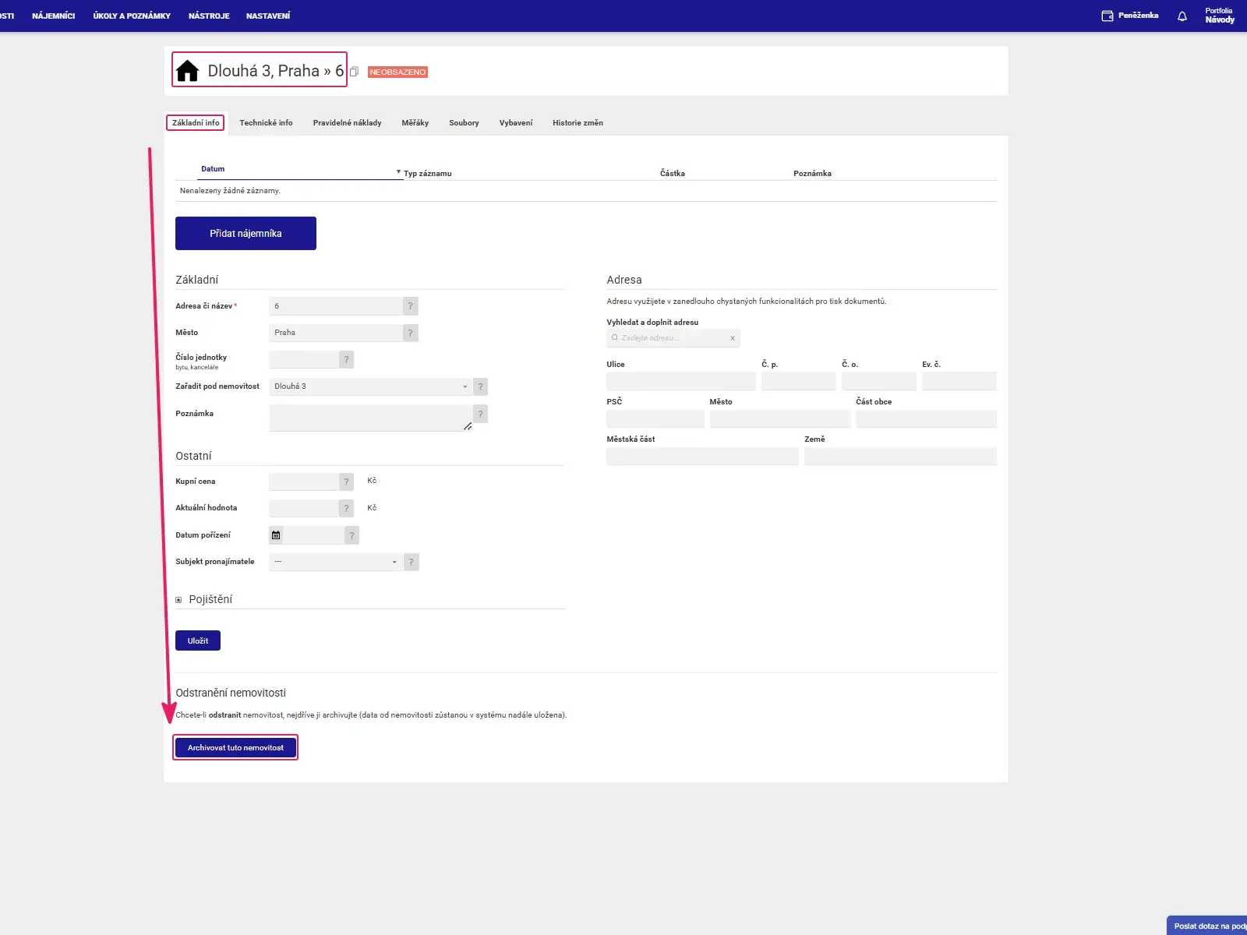Image resolution: width=1247 pixels, height=935 pixels.
Task: Show help for the Město field under Základní
Action: pos(411,333)
